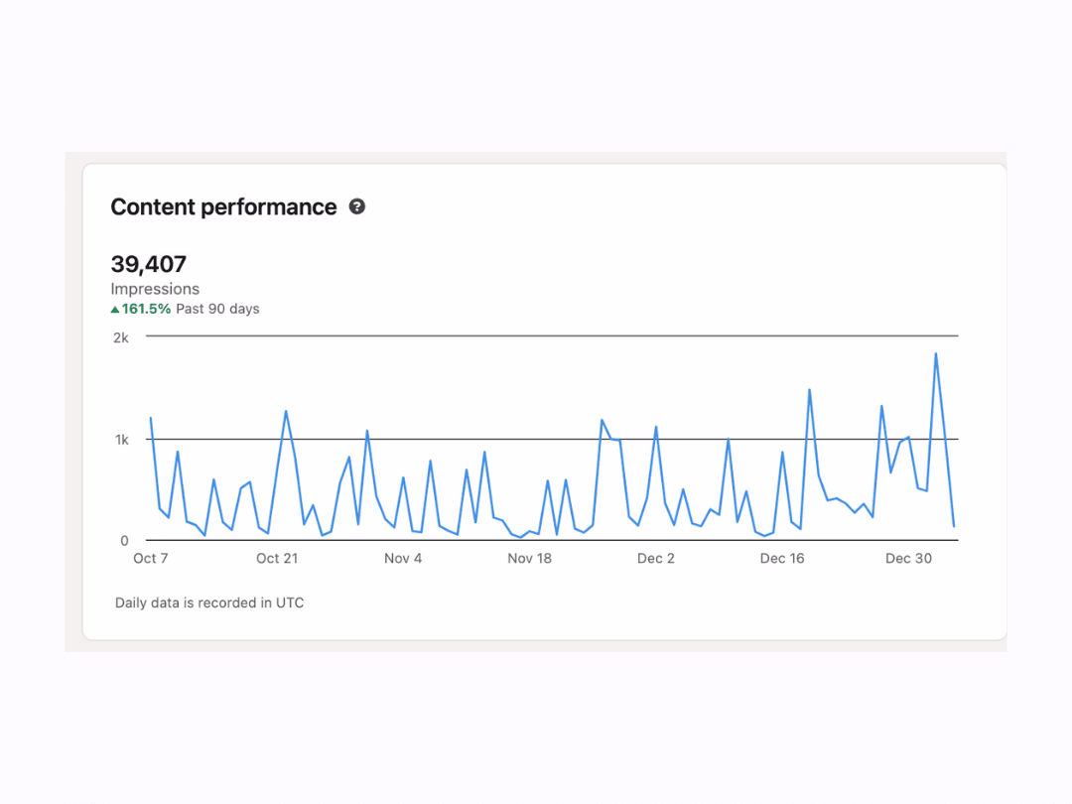1072x804 pixels.
Task: Click the 2k y-axis label
Action: tap(120, 337)
